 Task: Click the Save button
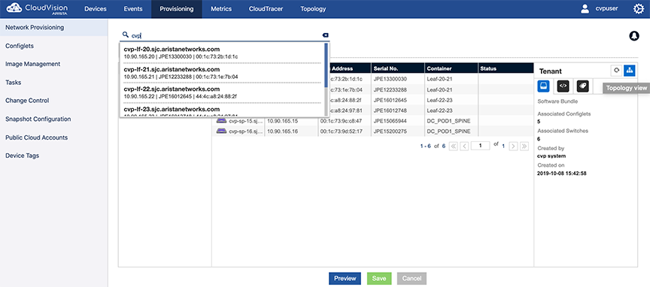pyautogui.click(x=379, y=278)
